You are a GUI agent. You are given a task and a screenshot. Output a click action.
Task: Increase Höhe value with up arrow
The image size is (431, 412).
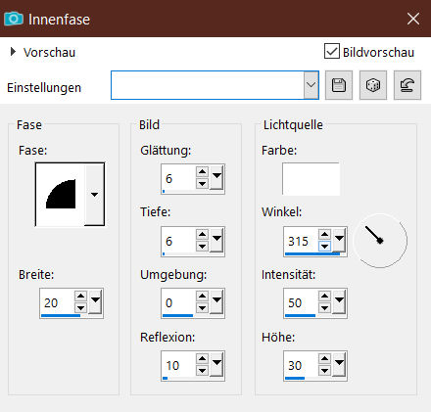(324, 359)
